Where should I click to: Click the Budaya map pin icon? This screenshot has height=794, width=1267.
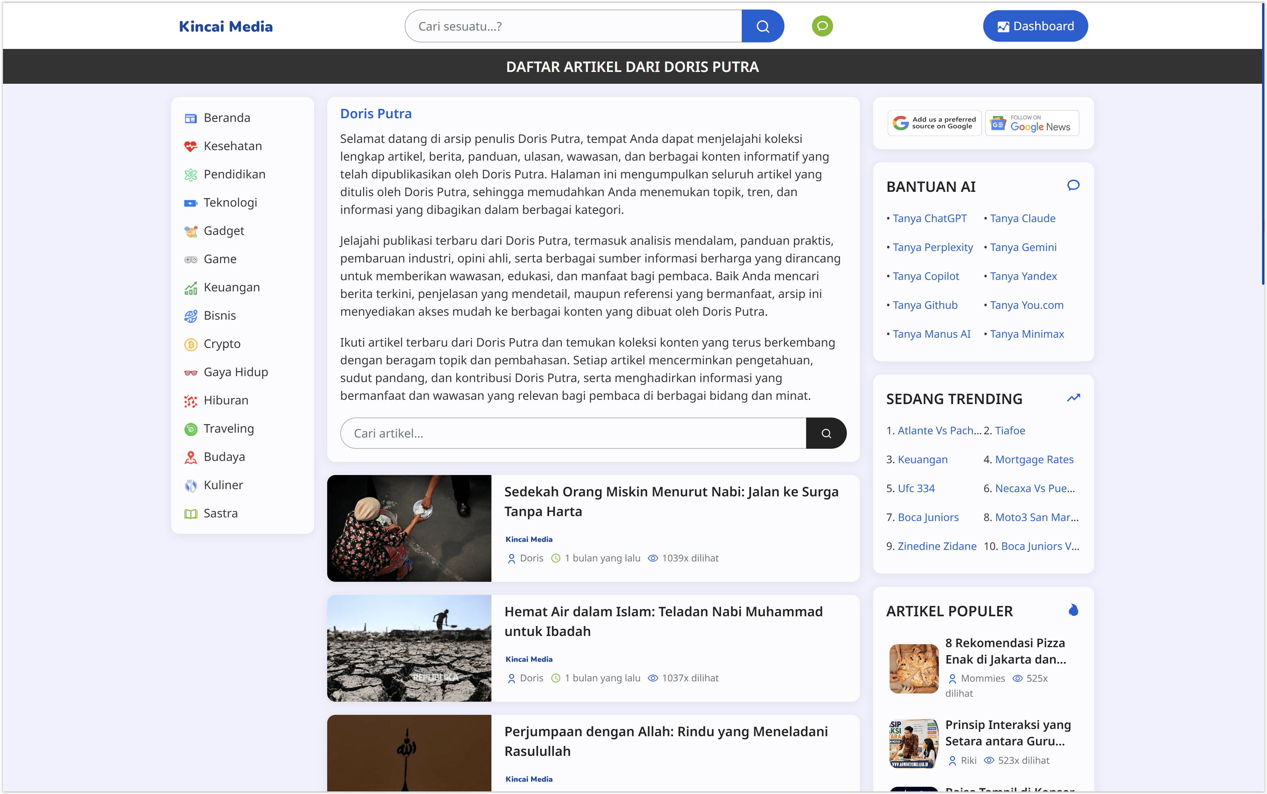click(x=191, y=457)
